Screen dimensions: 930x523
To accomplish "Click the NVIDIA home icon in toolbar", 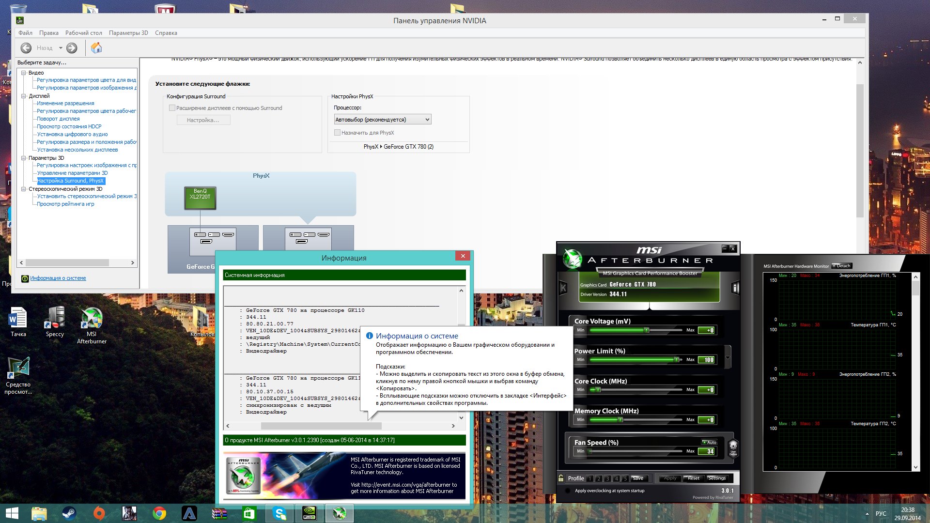I will (96, 48).
